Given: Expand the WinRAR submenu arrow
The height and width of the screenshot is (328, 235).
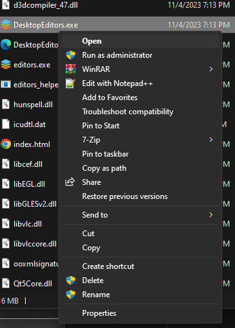Looking at the screenshot, I should tap(211, 69).
